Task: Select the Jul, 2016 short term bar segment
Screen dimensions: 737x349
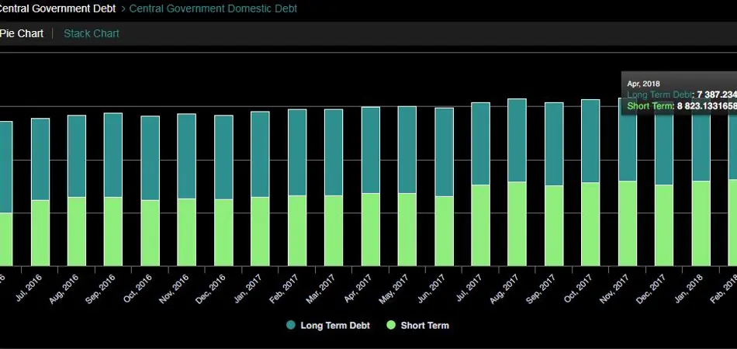Action: point(40,233)
